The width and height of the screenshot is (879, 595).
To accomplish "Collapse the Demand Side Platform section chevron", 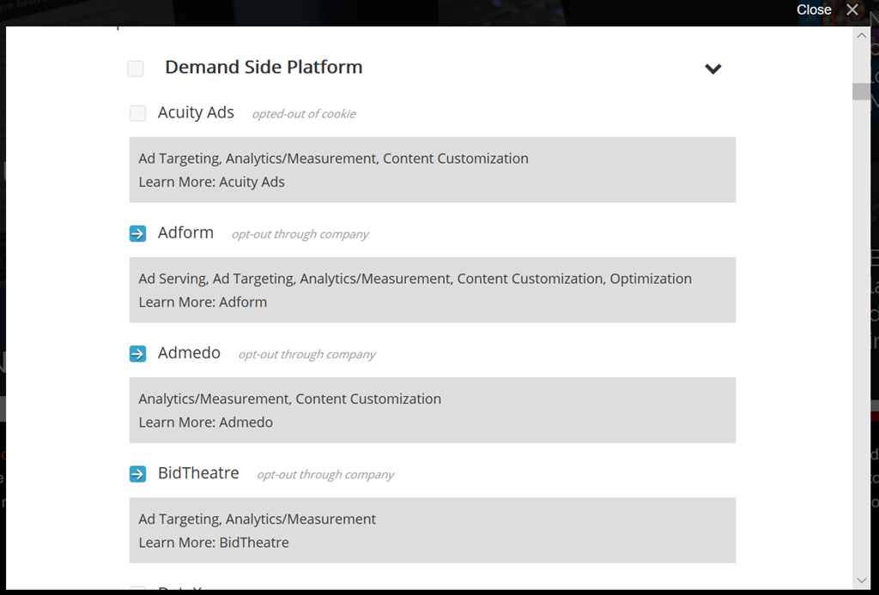I will (712, 69).
